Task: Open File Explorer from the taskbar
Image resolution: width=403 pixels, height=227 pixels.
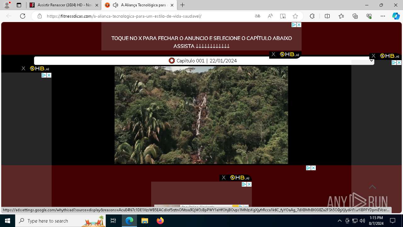Action: (145, 221)
